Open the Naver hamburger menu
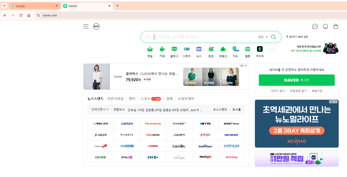The height and width of the screenshot is (177, 347). tap(86, 26)
